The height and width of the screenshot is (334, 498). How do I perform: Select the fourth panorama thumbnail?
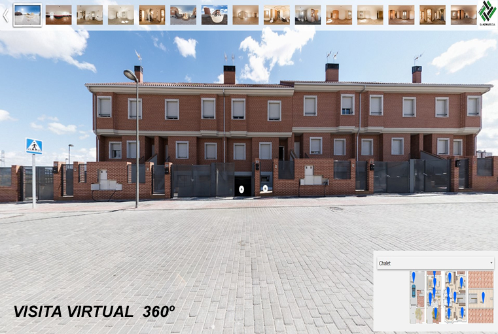pos(121,14)
